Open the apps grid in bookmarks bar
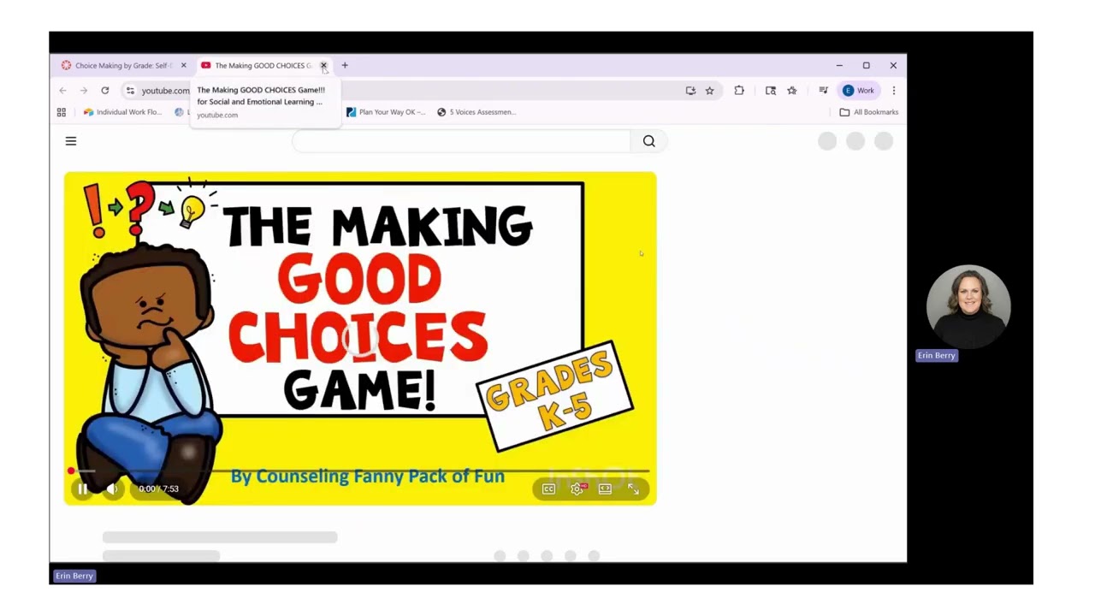The height and width of the screenshot is (616, 1095). [62, 112]
